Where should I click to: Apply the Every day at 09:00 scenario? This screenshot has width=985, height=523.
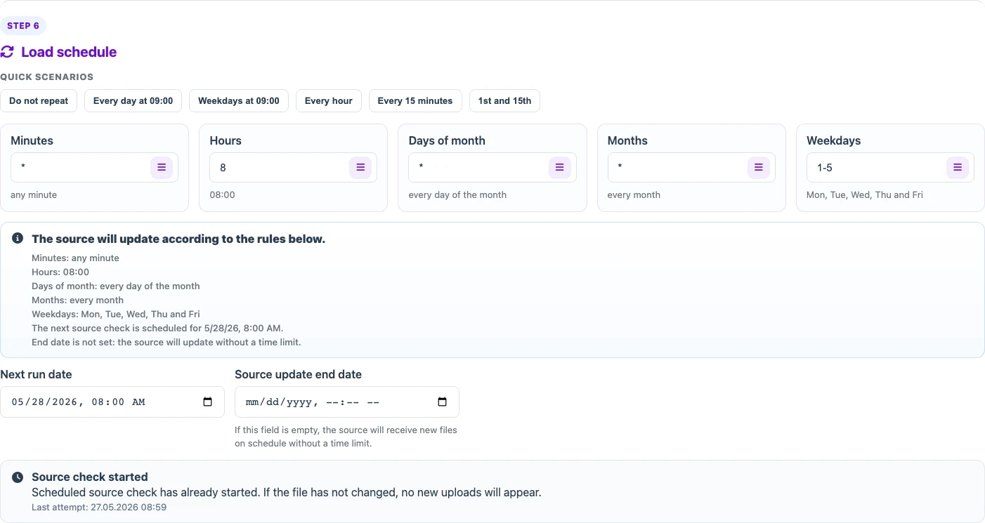(x=133, y=101)
